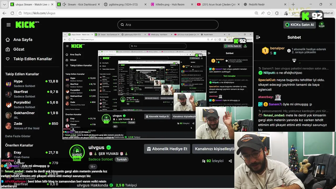
Task: Click the main stream video player
Action: coord(158,86)
